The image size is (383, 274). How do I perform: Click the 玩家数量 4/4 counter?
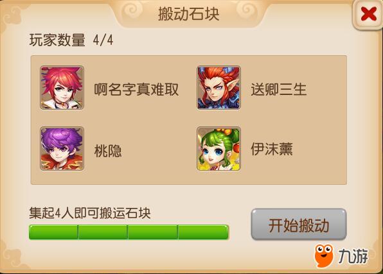[71, 40]
